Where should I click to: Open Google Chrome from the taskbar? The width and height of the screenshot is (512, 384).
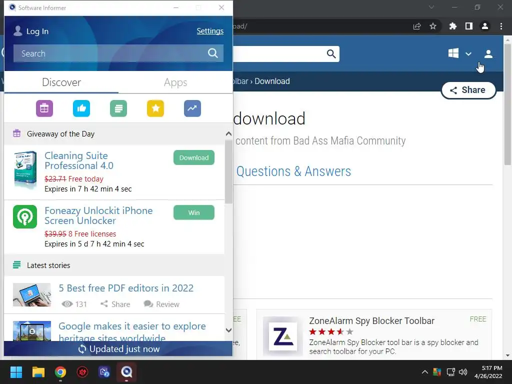60,372
